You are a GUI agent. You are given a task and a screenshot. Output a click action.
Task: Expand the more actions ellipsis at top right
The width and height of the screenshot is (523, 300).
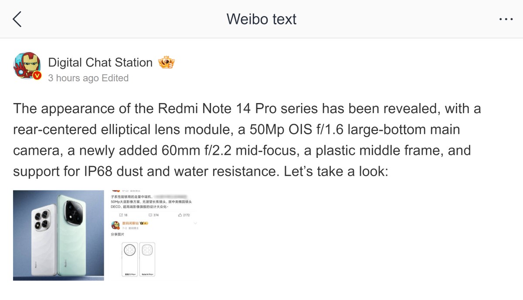[x=506, y=19]
